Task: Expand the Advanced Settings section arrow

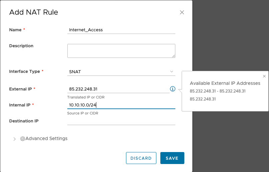Action: (14, 139)
